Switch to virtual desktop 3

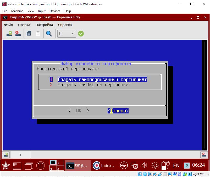53,168
